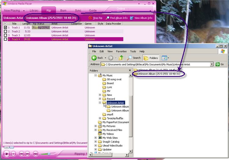The image size is (229, 160).
Task: Open the Help menu in Explorer
Action: [x=142, y=51]
